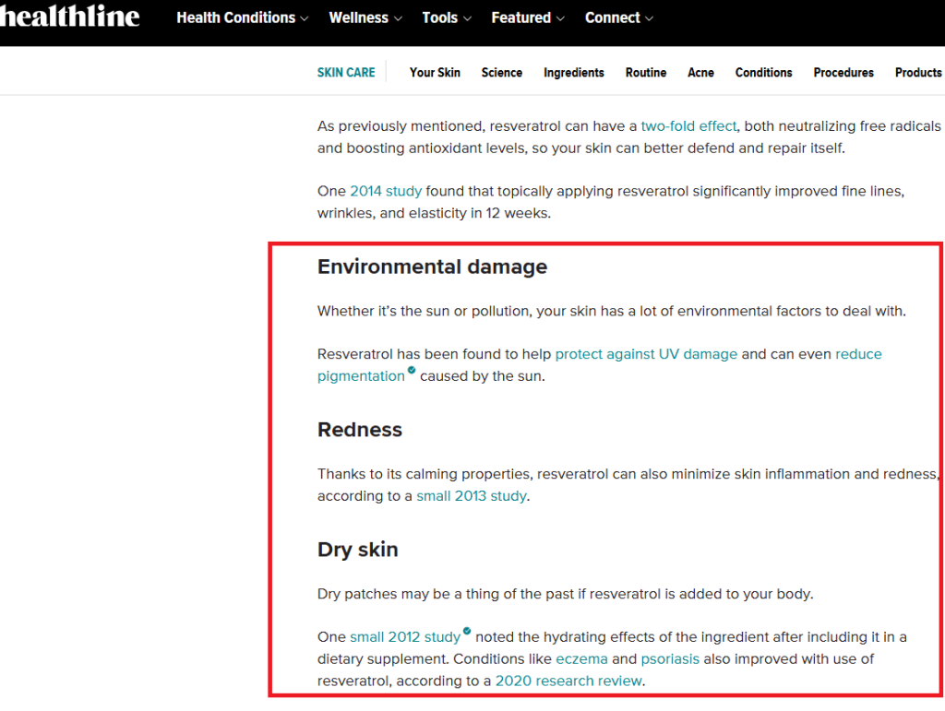
Task: Switch to the Ingredients section
Action: tap(573, 73)
